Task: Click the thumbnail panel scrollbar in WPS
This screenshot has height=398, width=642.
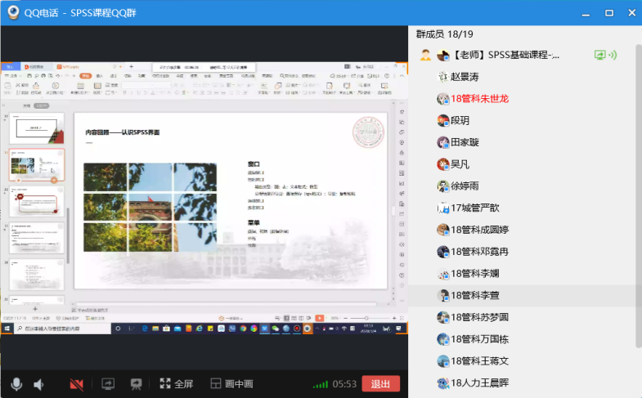Action: pos(69,235)
